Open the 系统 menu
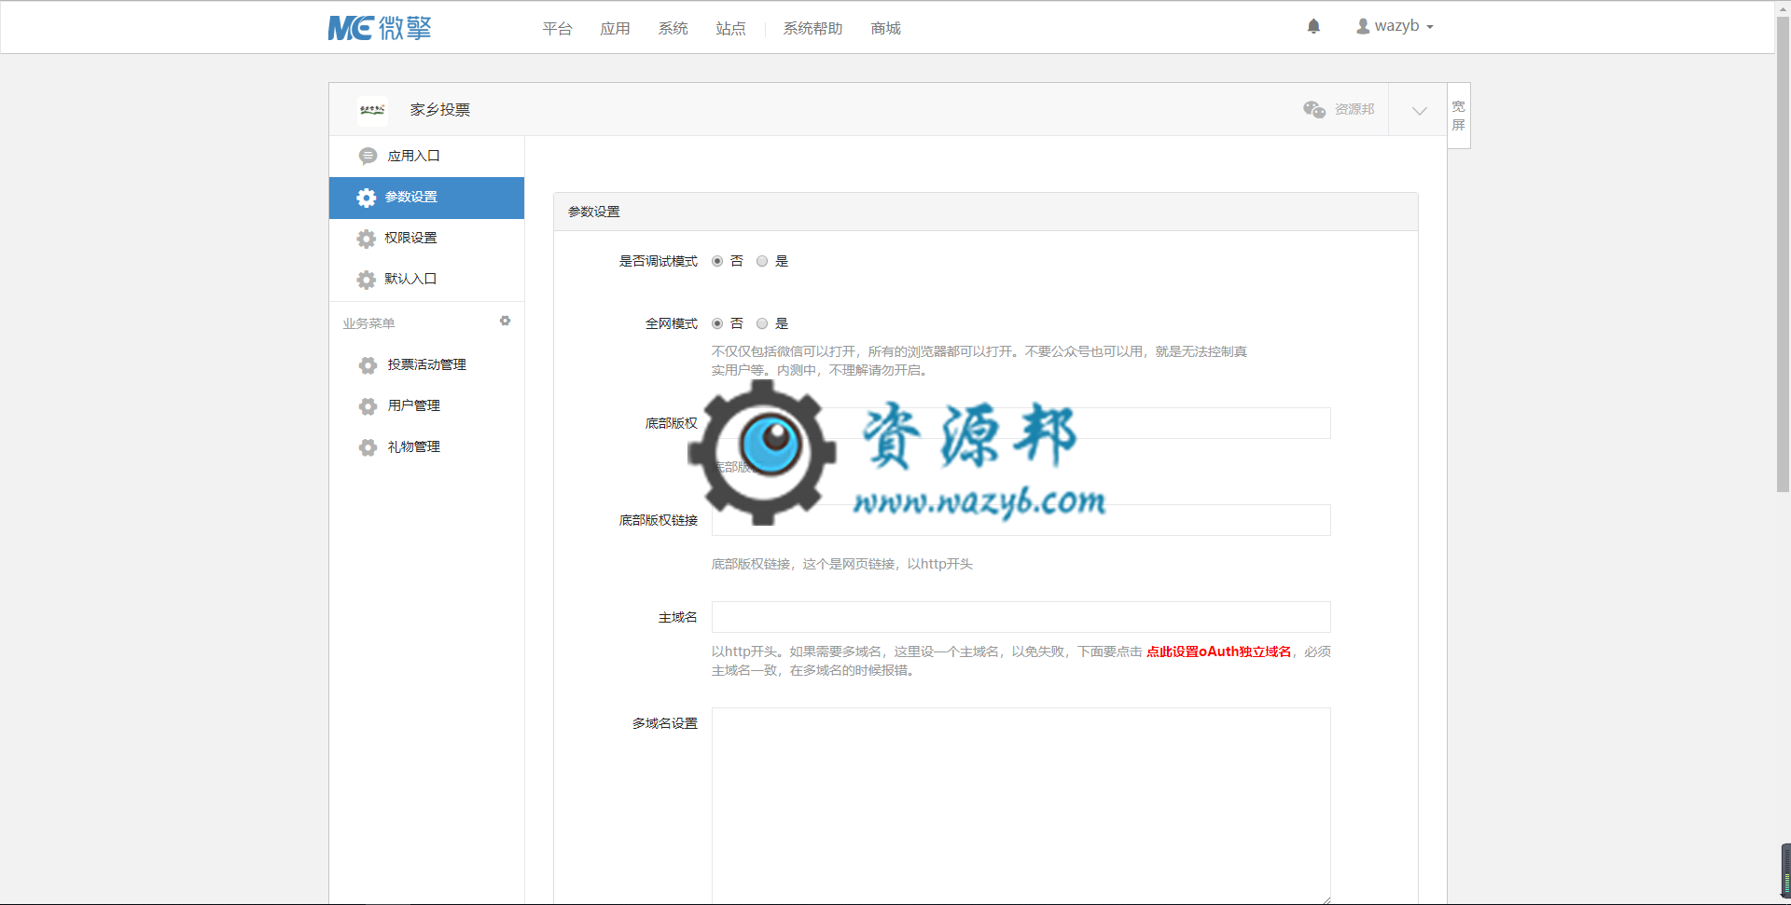1791x905 pixels. tap(673, 29)
